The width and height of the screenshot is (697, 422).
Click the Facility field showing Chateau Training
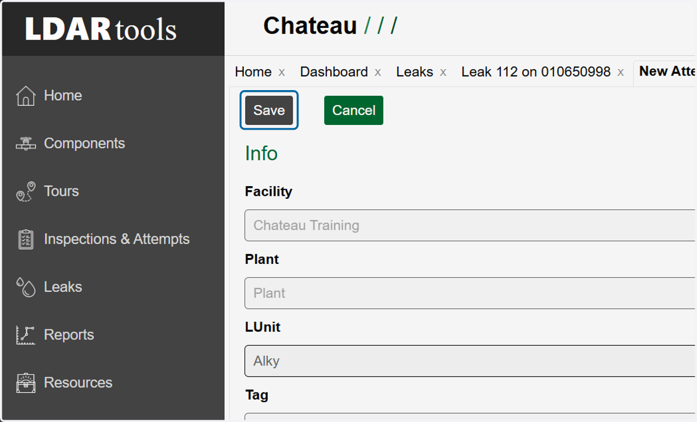(470, 226)
